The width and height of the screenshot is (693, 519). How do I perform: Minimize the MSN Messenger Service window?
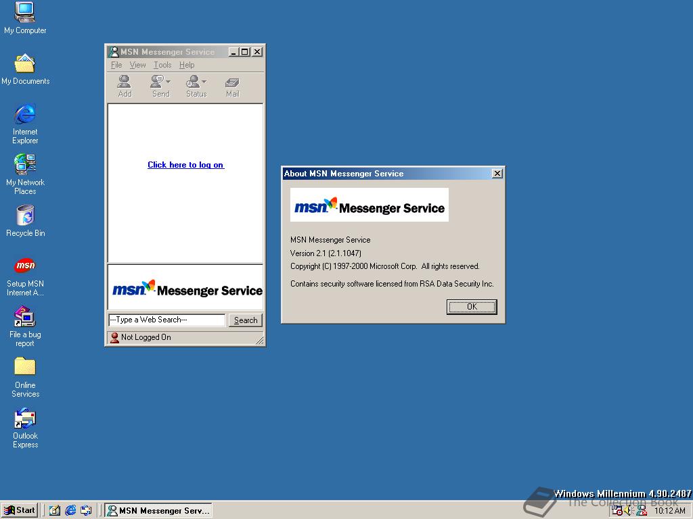(233, 52)
